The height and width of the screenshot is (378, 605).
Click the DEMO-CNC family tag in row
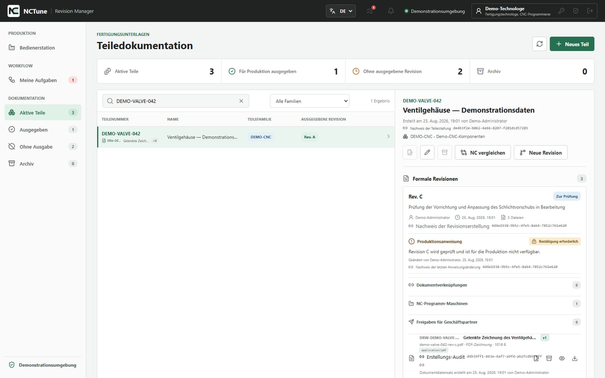[x=260, y=137]
